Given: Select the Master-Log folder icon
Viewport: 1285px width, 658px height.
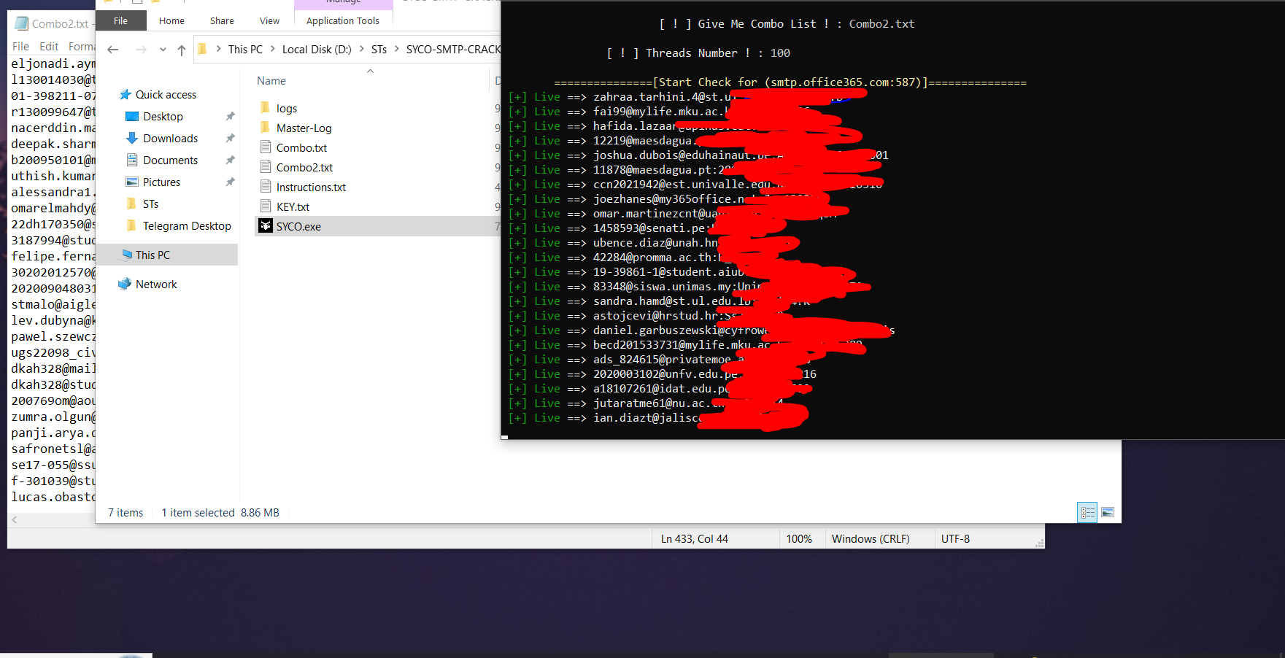Looking at the screenshot, I should pyautogui.click(x=266, y=128).
